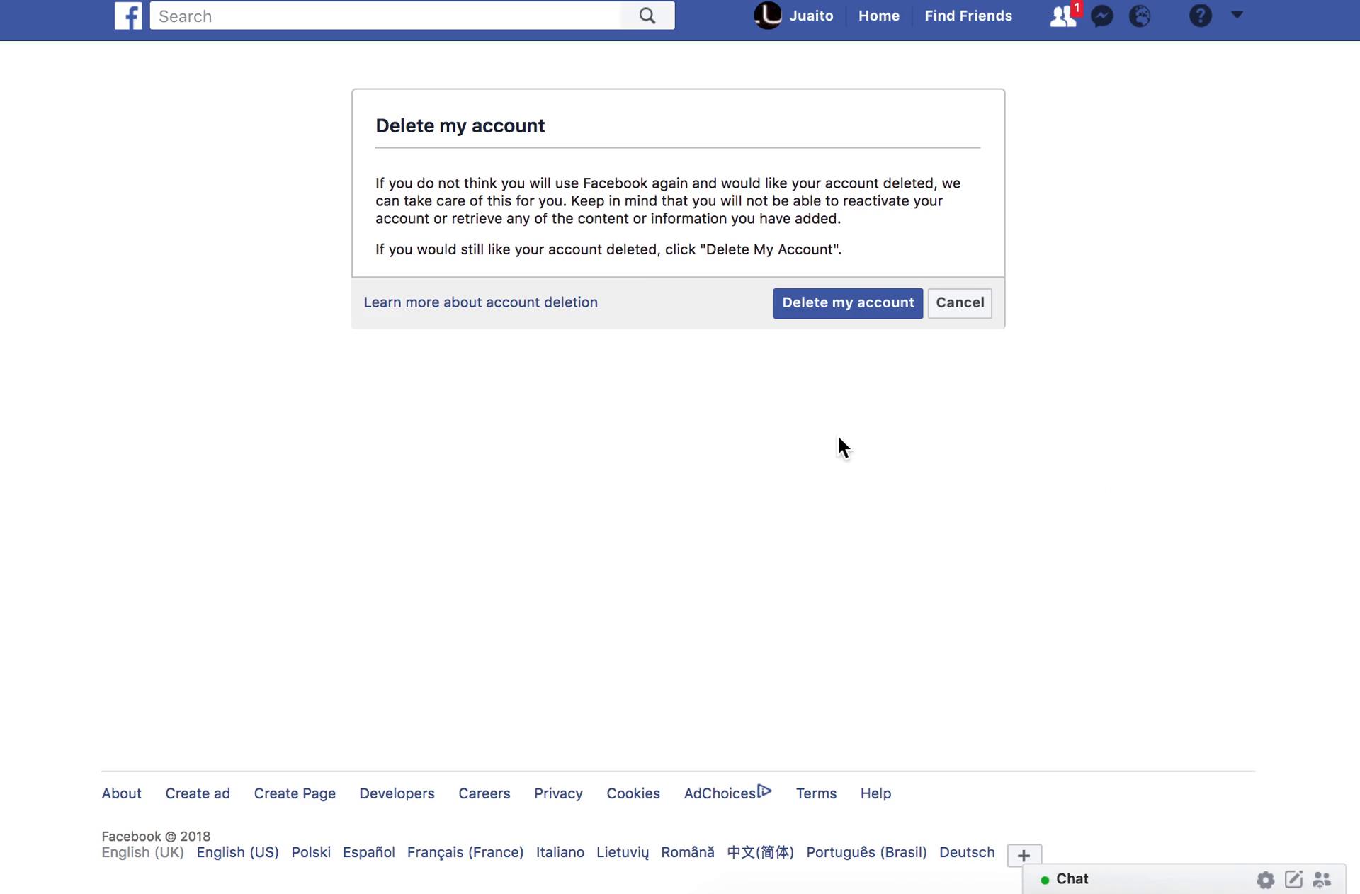1360x894 pixels.
Task: Click the new message compose icon
Action: [x=1294, y=880]
